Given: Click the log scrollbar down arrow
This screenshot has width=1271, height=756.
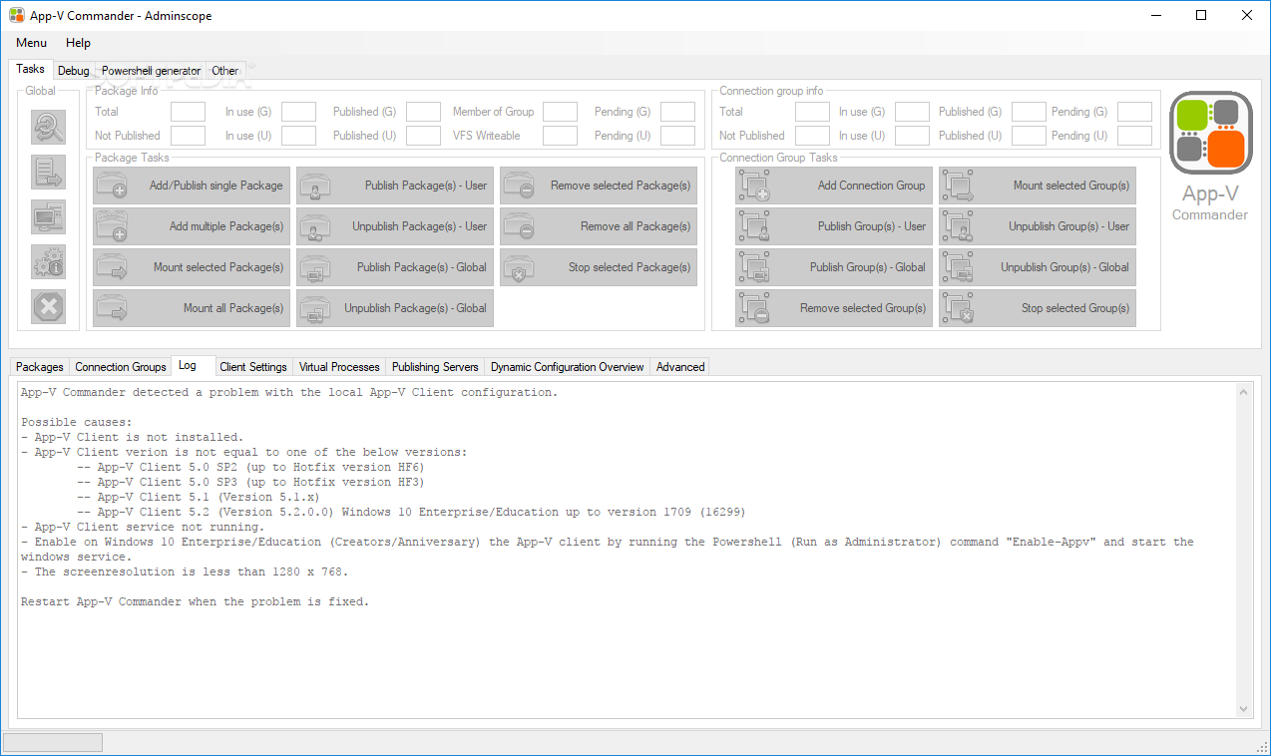Looking at the screenshot, I should pos(1244,708).
